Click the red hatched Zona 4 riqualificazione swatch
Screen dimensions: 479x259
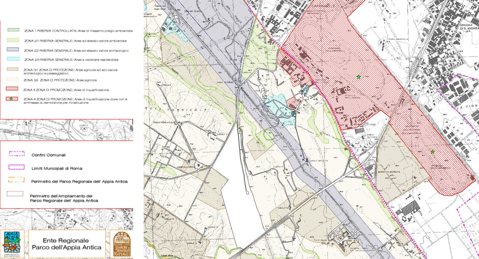point(12,89)
